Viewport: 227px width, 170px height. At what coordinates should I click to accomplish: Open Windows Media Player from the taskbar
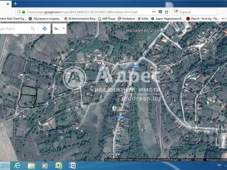(x=45, y=165)
